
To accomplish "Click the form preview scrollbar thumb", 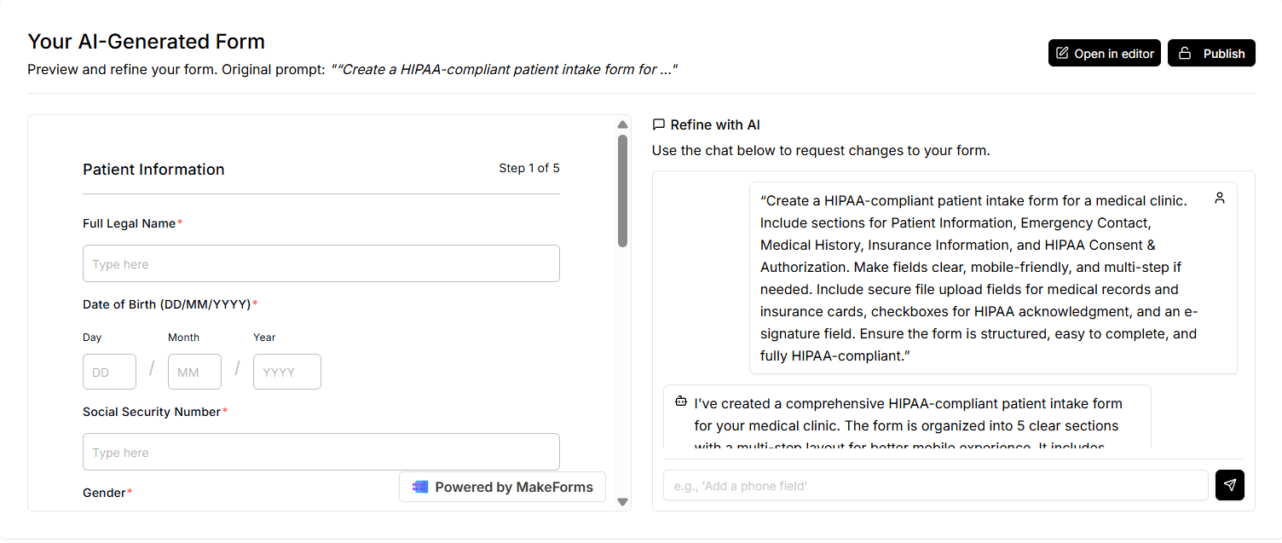I will [622, 190].
